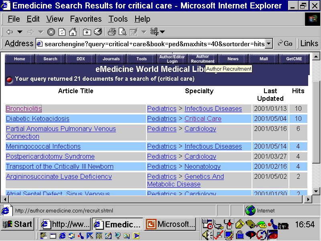
Task: Open the Start menu
Action: (17, 224)
